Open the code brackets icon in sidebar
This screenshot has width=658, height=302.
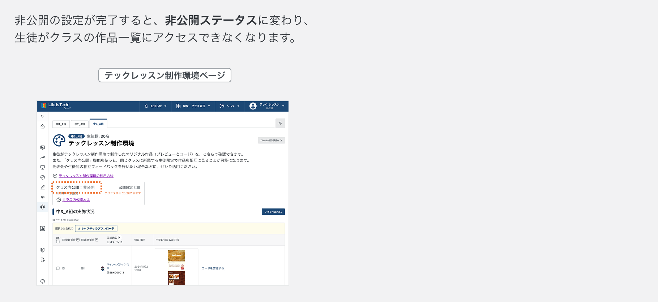pyautogui.click(x=43, y=197)
